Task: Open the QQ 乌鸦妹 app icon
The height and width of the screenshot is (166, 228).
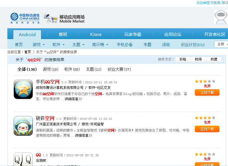Action: 23,159
